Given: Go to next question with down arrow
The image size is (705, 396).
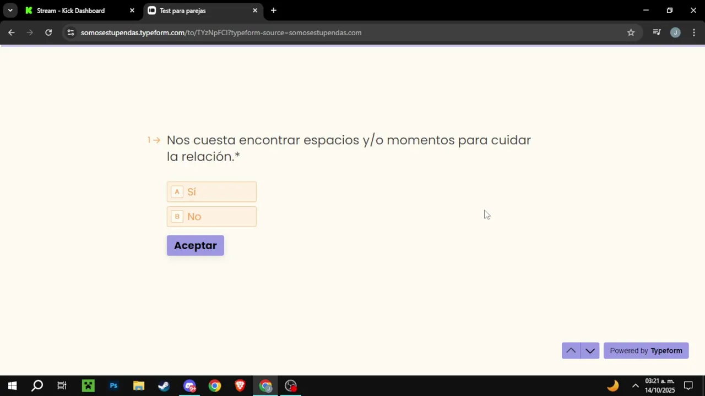Looking at the screenshot, I should click(x=590, y=351).
